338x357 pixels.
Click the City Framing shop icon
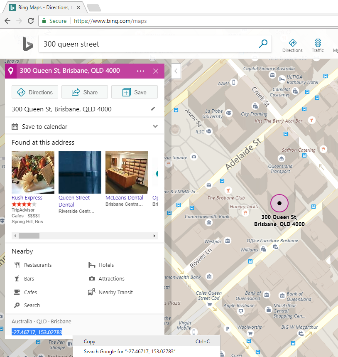coord(255,106)
